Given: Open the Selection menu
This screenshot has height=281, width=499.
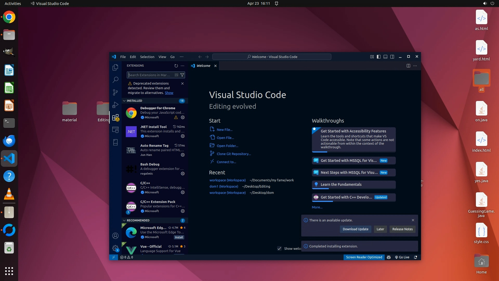Looking at the screenshot, I should (x=147, y=57).
